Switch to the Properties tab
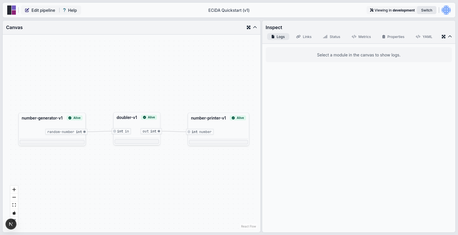Screen dimensions: 458x235 pos(393,37)
